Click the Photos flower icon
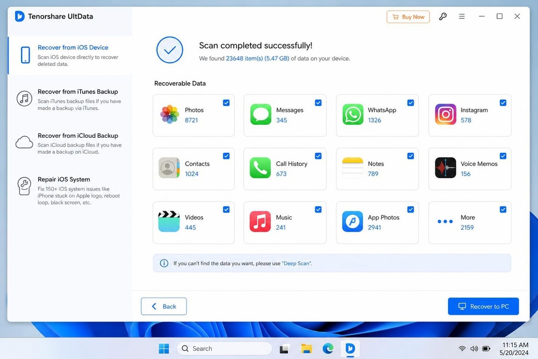 [x=169, y=114]
